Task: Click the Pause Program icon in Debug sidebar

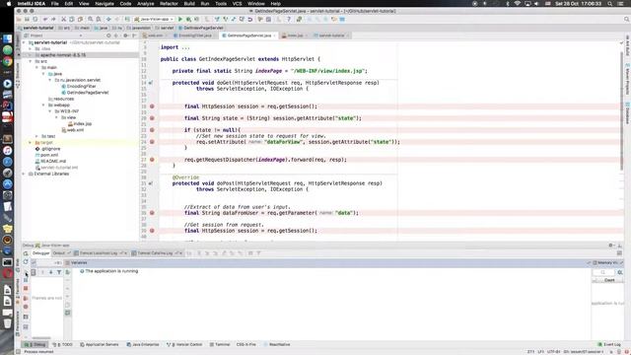Action: [x=26, y=279]
